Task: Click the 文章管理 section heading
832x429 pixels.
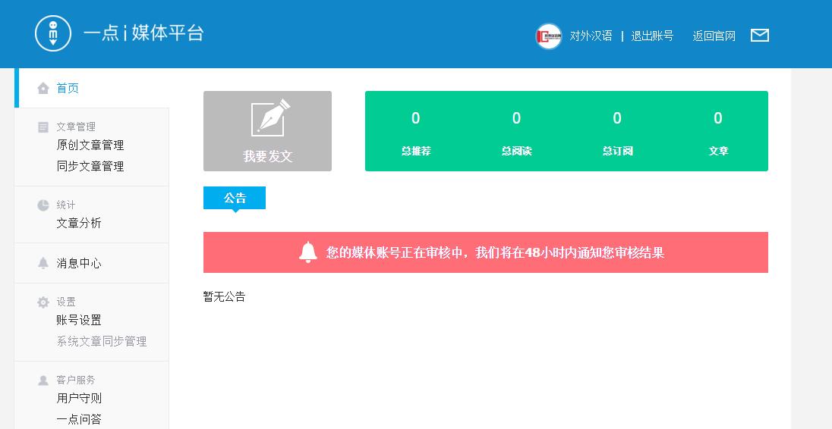Action: [x=76, y=127]
